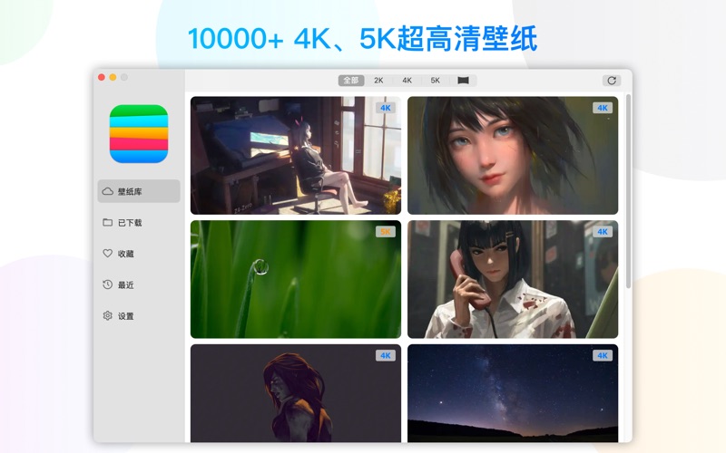Viewport: 726px width, 453px height.
Task: Click the 4K badge on desk girl wallpaper
Action: [x=386, y=108]
